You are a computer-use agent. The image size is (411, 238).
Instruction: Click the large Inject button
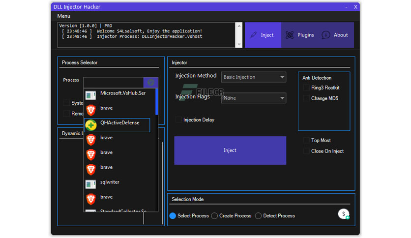click(x=230, y=150)
